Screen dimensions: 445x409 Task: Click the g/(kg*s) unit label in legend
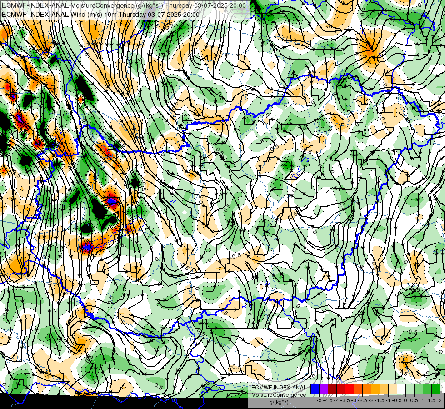coord(279,403)
